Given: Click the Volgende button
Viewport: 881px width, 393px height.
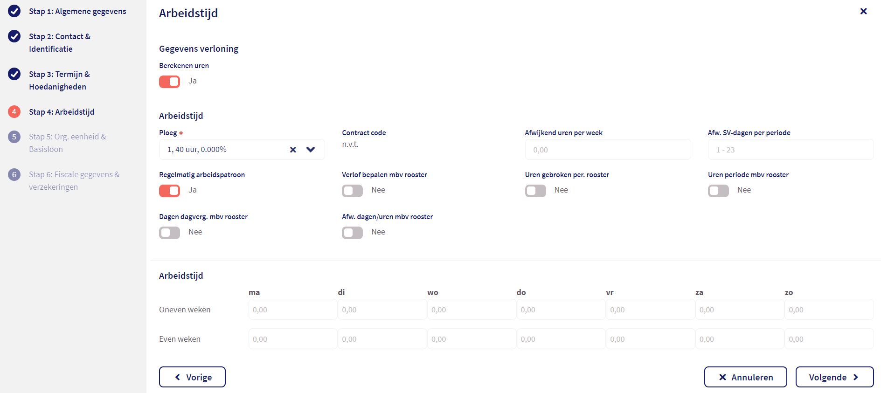Looking at the screenshot, I should coord(834,377).
